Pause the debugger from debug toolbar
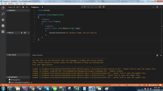Image resolution: width=163 pixels, height=91 pixels. click(x=85, y=7)
